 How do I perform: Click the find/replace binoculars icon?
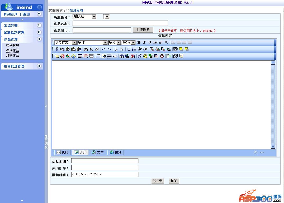[x=86, y=49]
